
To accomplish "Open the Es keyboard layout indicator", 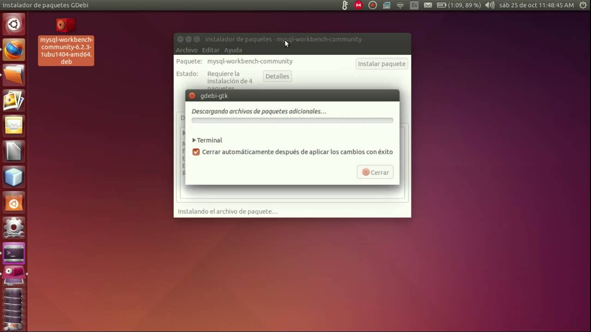I will (414, 5).
